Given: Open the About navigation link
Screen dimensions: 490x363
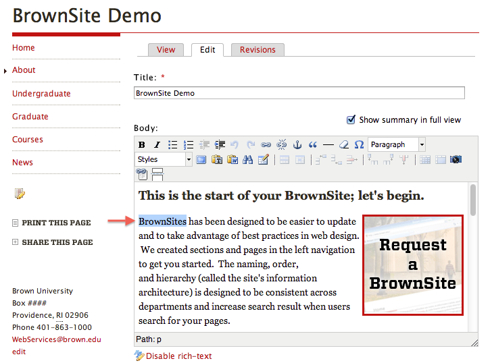Looking at the screenshot, I should pos(24,70).
